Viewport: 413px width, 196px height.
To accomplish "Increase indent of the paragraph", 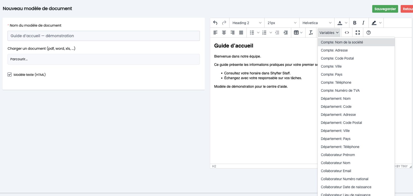I will 286,33.
